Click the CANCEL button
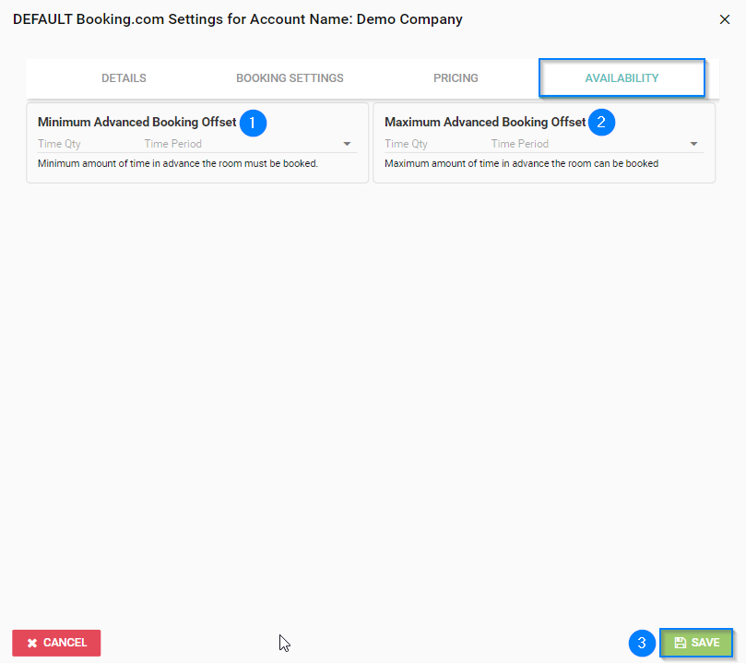Viewport: 746px width, 663px height. [56, 643]
